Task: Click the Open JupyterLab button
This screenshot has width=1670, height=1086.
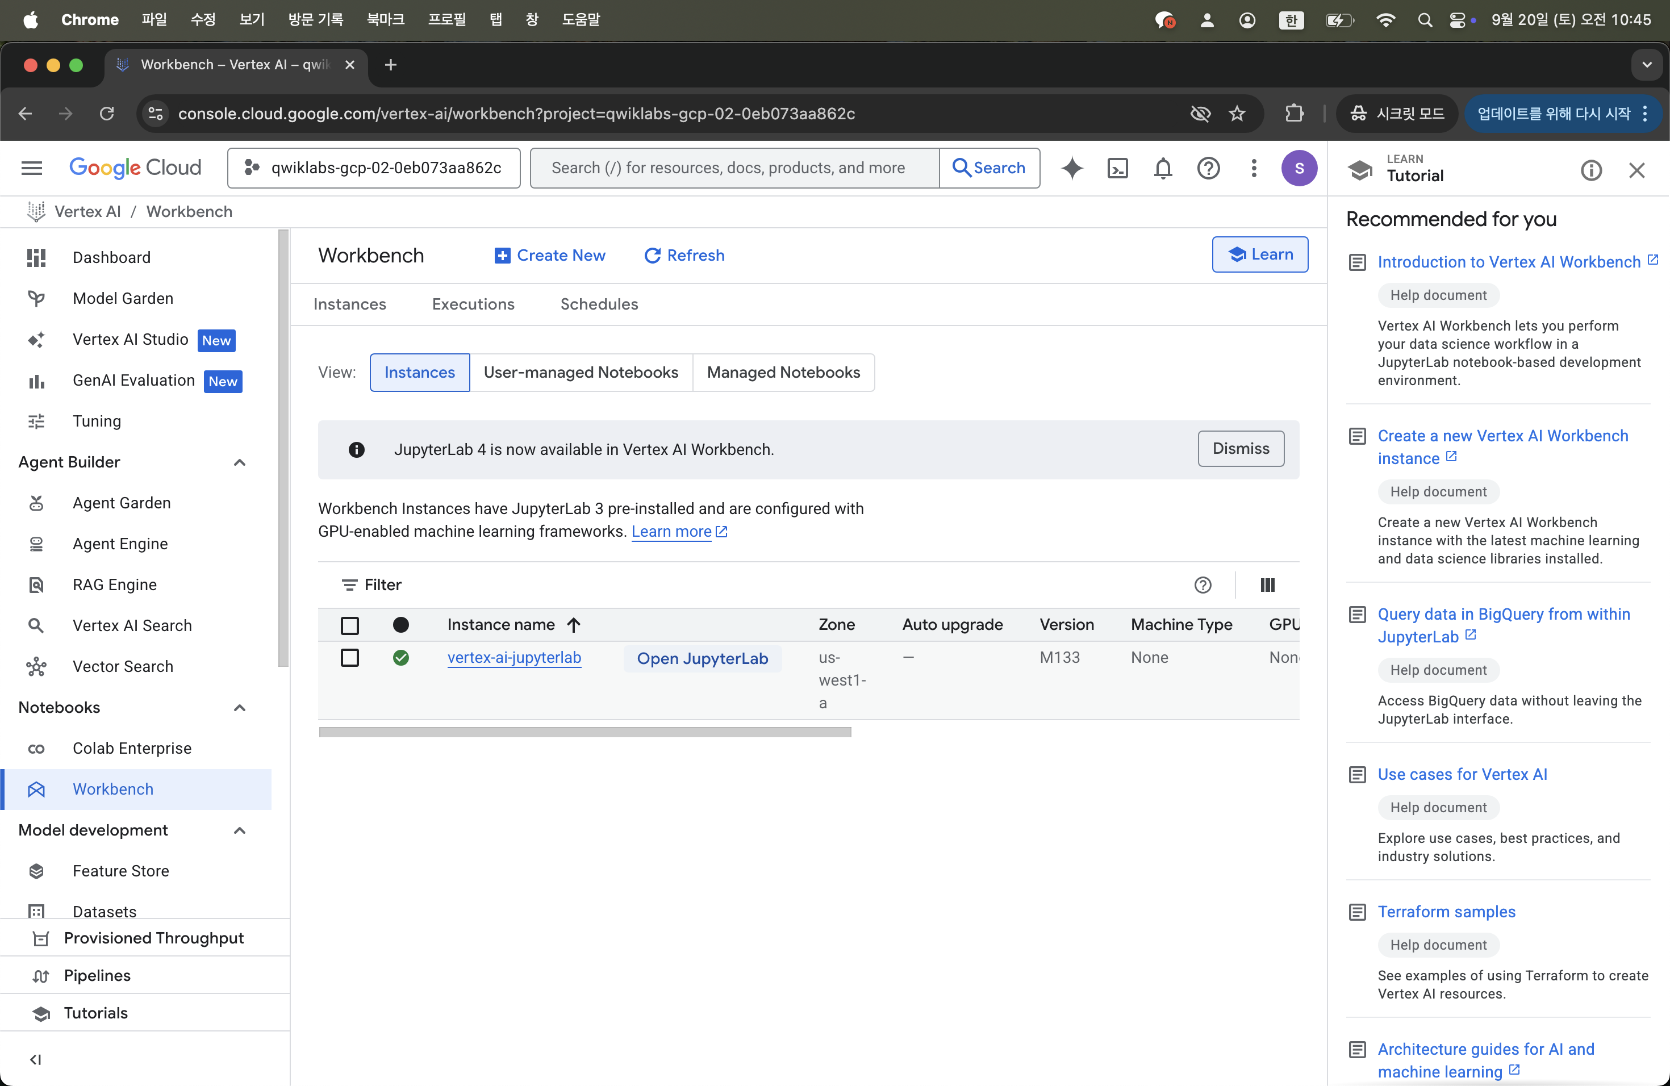Action: pos(703,659)
